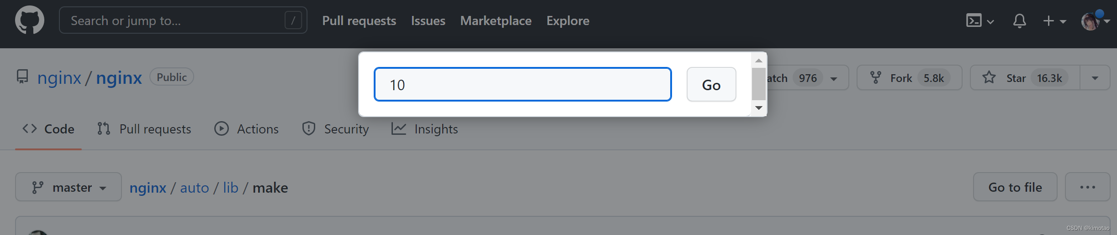Star the nginx repository

[1025, 78]
